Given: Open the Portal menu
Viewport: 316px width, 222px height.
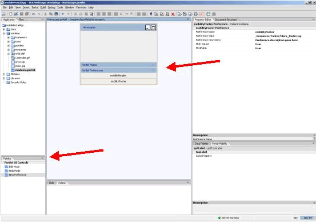Looking at the screenshot, I should pos(35,7).
